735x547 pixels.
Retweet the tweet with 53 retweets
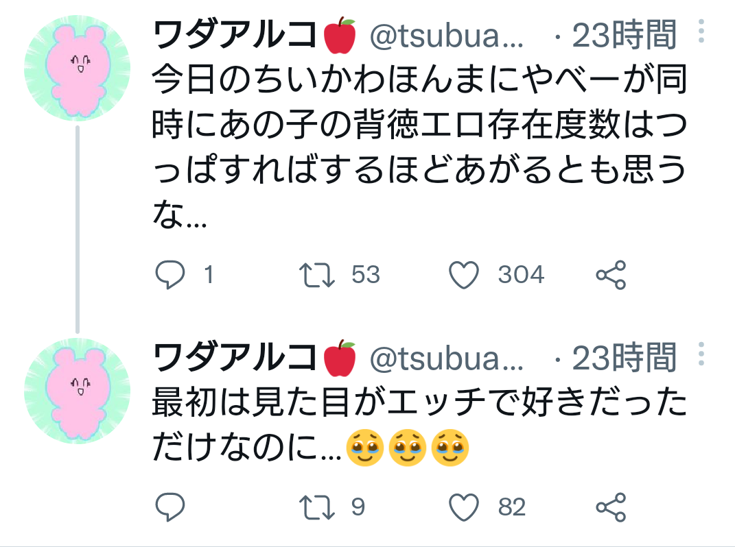[318, 276]
